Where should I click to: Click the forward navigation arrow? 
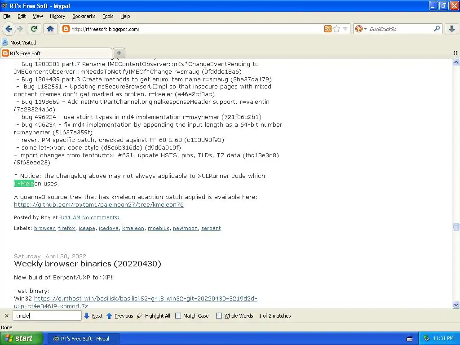(x=20, y=29)
